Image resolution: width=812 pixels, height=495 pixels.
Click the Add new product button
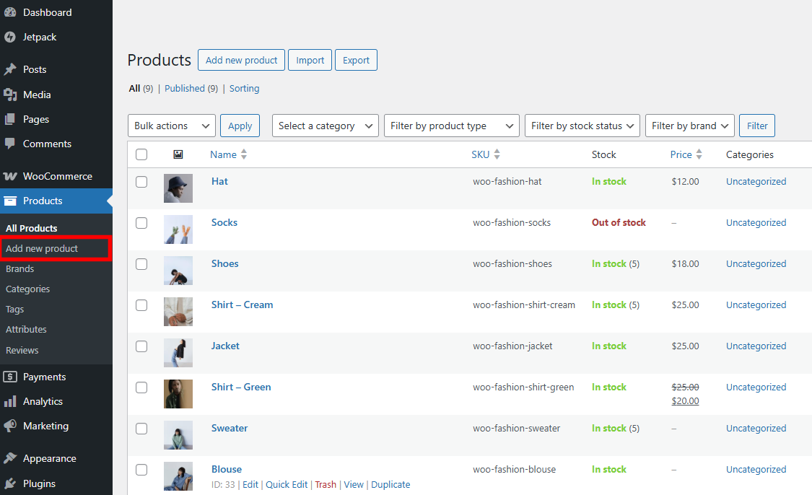[x=241, y=60]
